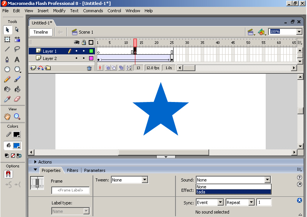
Task: Click the No Color icon
Action: point(13,155)
